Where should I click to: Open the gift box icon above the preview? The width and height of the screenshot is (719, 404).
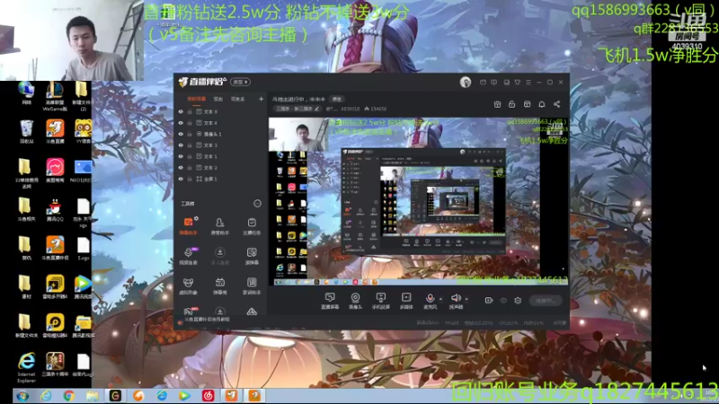pyautogui.click(x=497, y=104)
